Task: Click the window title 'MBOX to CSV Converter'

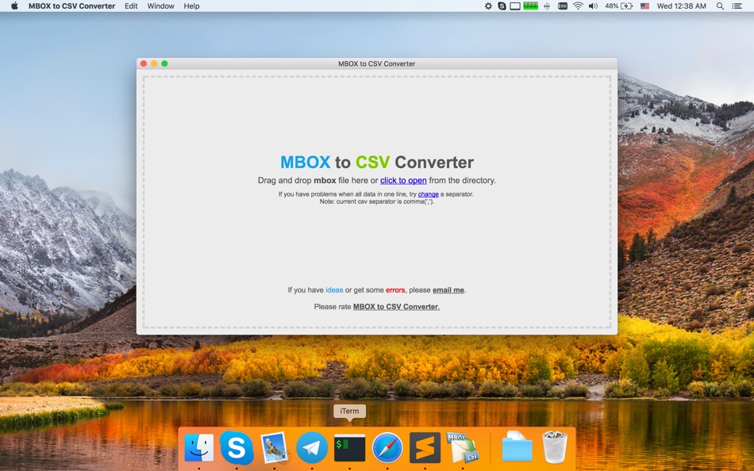Action: (x=376, y=63)
